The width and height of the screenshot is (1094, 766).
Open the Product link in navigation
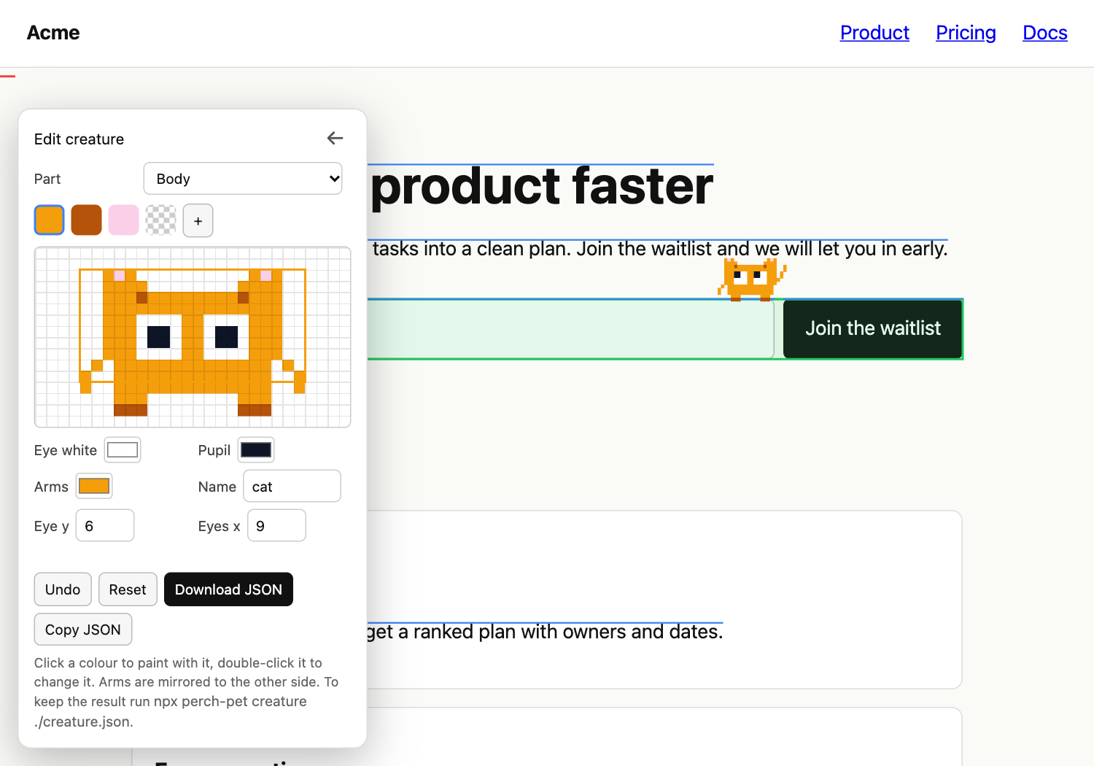(x=874, y=33)
